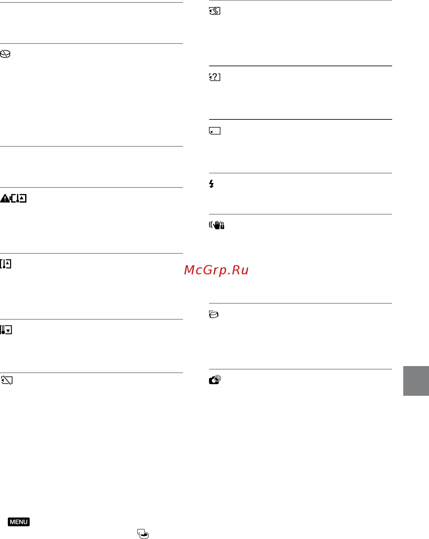Click the battery thermometer symbol beside warning triangle

(x=19, y=198)
